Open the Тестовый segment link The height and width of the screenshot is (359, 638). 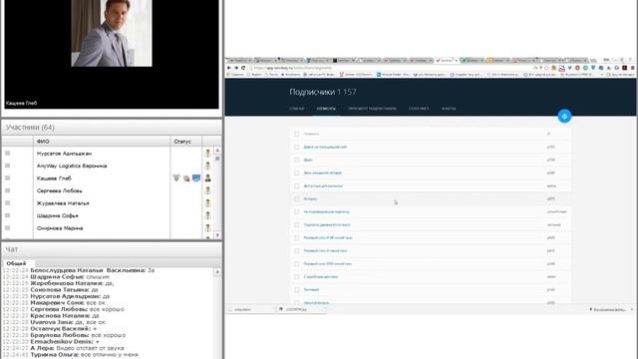(x=311, y=290)
